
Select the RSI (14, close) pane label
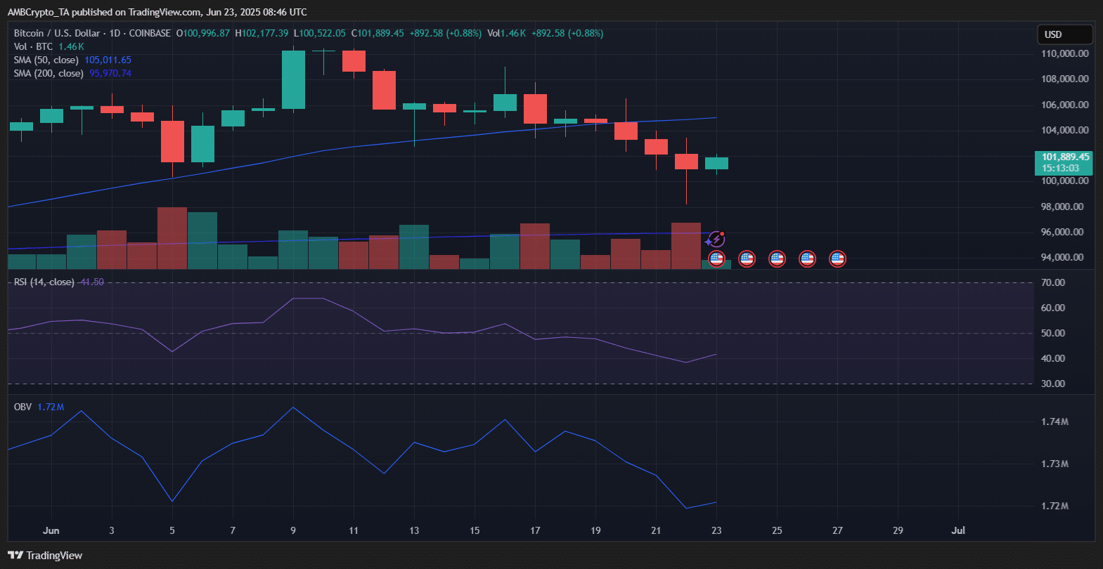(44, 282)
